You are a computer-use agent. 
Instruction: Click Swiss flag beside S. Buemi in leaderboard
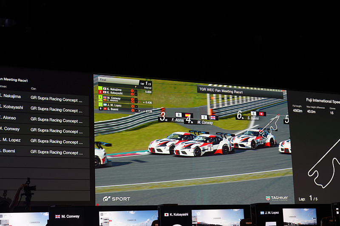105,109
